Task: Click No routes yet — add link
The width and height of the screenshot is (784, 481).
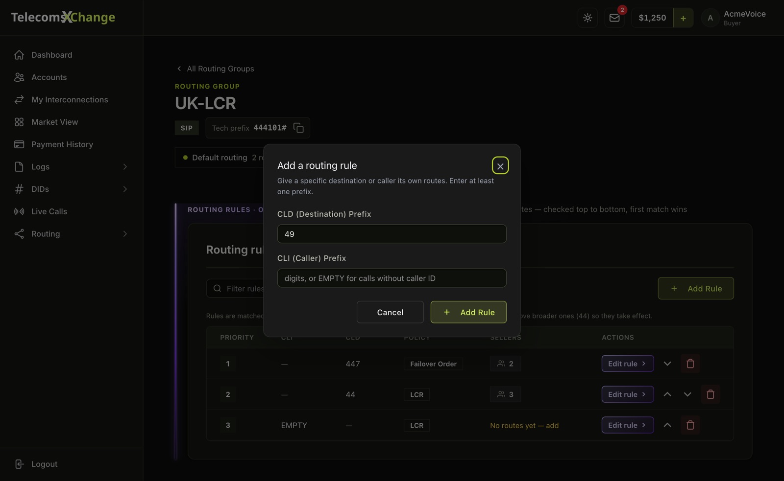Action: pyautogui.click(x=524, y=425)
